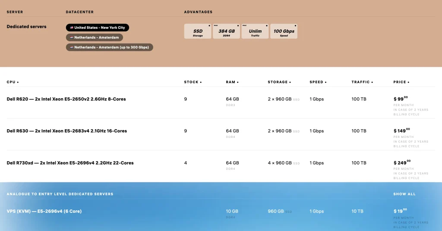The height and width of the screenshot is (231, 442).
Task: Open Dell R630 2x Intel Xeon E5-2683v4 server
Action: click(67, 131)
